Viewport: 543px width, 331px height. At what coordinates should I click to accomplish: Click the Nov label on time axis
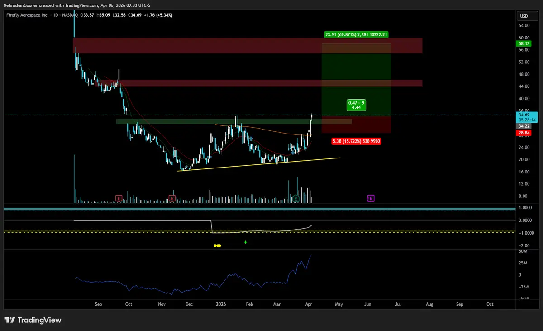coord(161,304)
